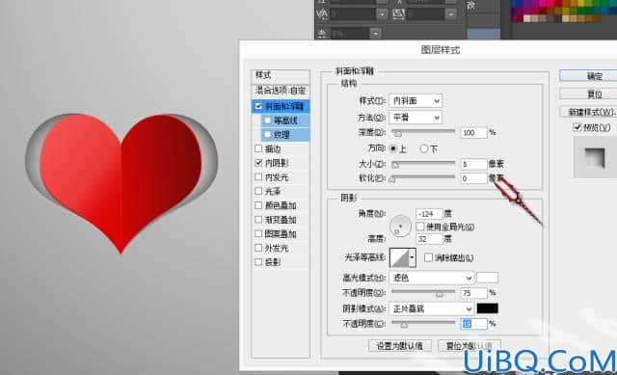
Task: Uncheck the 内阴影 checkbox
Action: coord(258,163)
